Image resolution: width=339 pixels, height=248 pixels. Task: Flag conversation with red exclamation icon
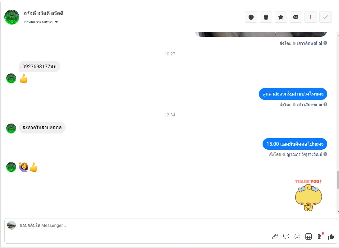[311, 17]
